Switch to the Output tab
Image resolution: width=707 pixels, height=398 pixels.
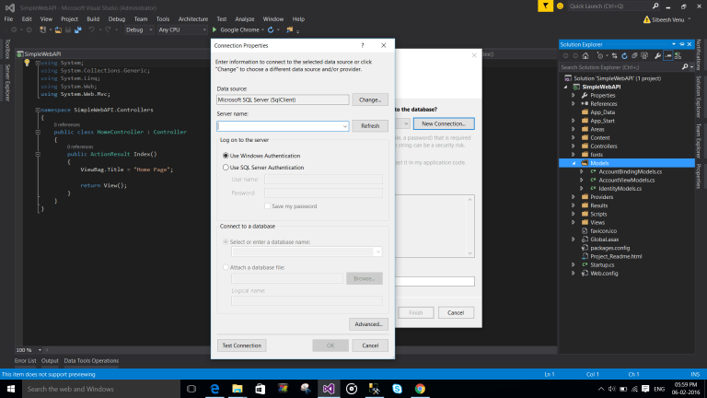(49, 360)
